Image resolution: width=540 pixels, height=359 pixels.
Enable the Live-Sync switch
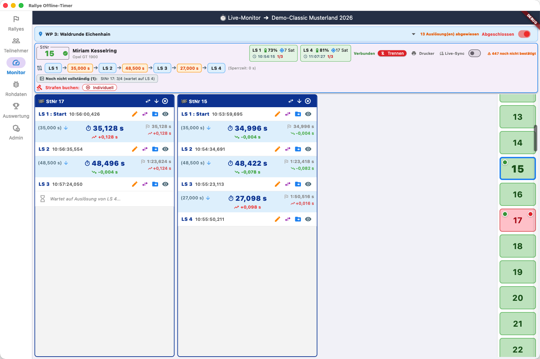(x=474, y=53)
